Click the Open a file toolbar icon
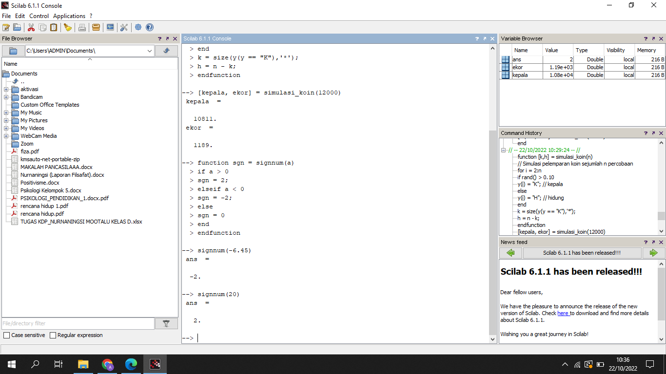Viewport: 666px width, 374px height. [17, 27]
